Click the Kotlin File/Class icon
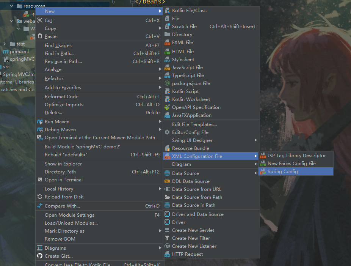Viewport: 351px width, 266px height. point(167,11)
